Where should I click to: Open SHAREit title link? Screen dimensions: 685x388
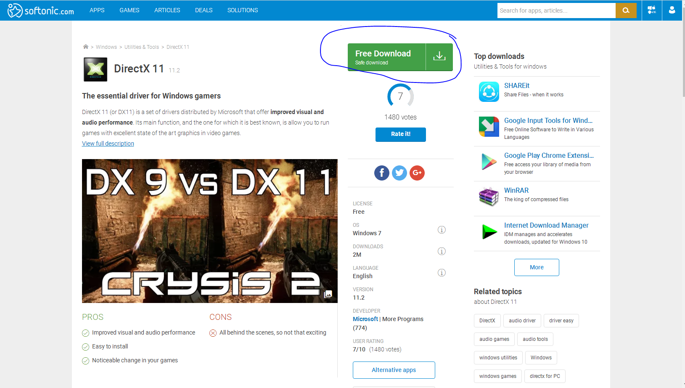[517, 85]
